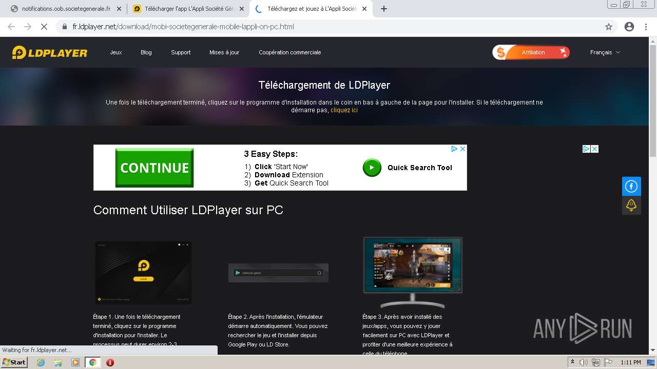Viewport: 657px width, 369px height.
Task: Click the 'Comment Utiliser LDPlayer sur PC' heading
Action: (188, 210)
